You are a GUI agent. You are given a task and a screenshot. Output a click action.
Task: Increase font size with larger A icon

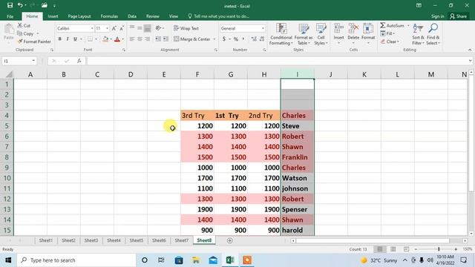click(x=114, y=28)
